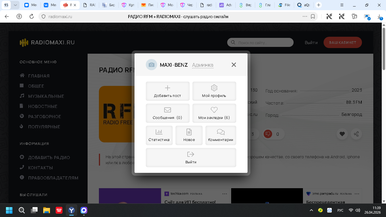The width and height of the screenshot is (386, 217).
Task: Switch to the Бир tab
Action: click(109, 5)
